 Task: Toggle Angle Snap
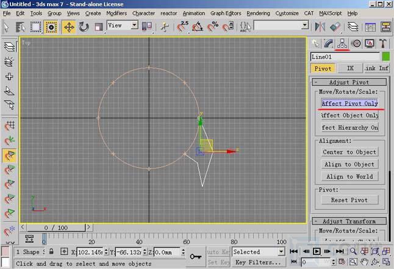pos(198,26)
